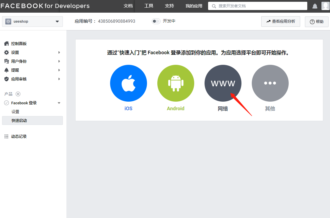This screenshot has height=218, width=330.
Task: Expand the 设置 submenu arrow
Action: [x=59, y=52]
